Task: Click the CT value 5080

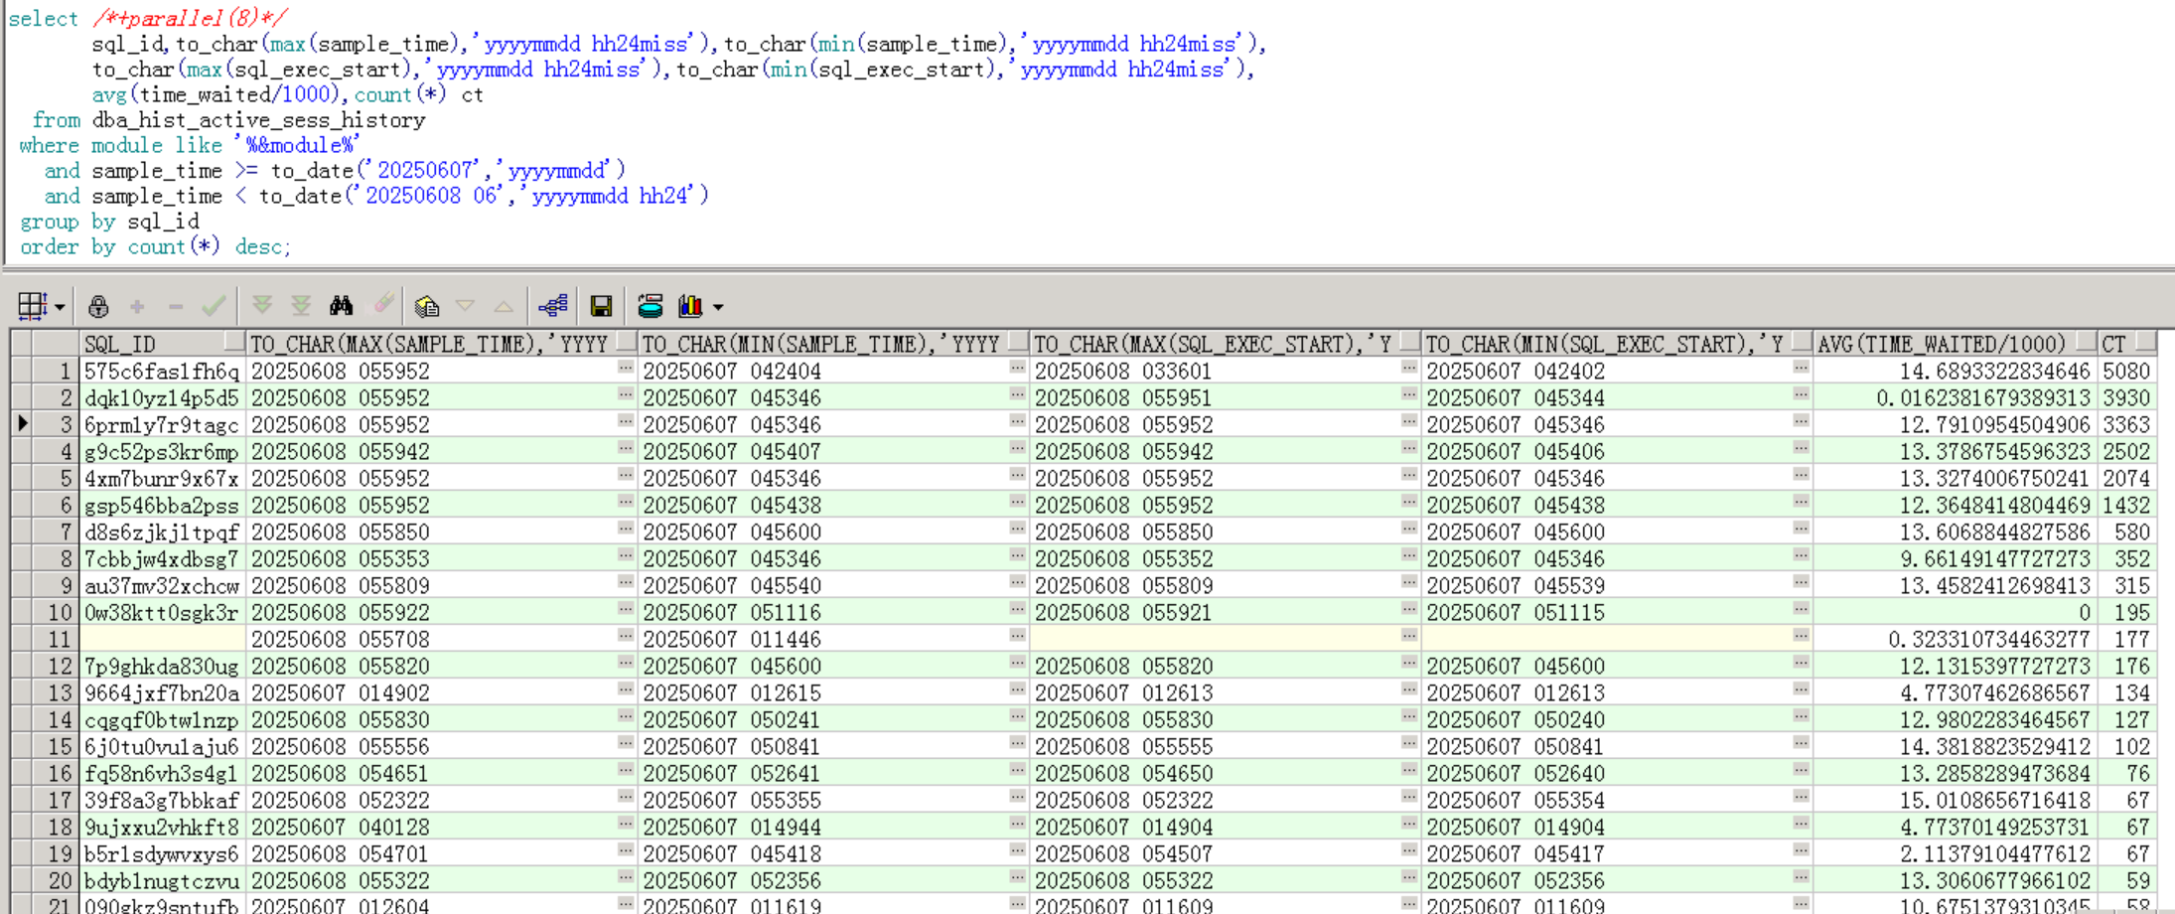Action: pos(2126,372)
